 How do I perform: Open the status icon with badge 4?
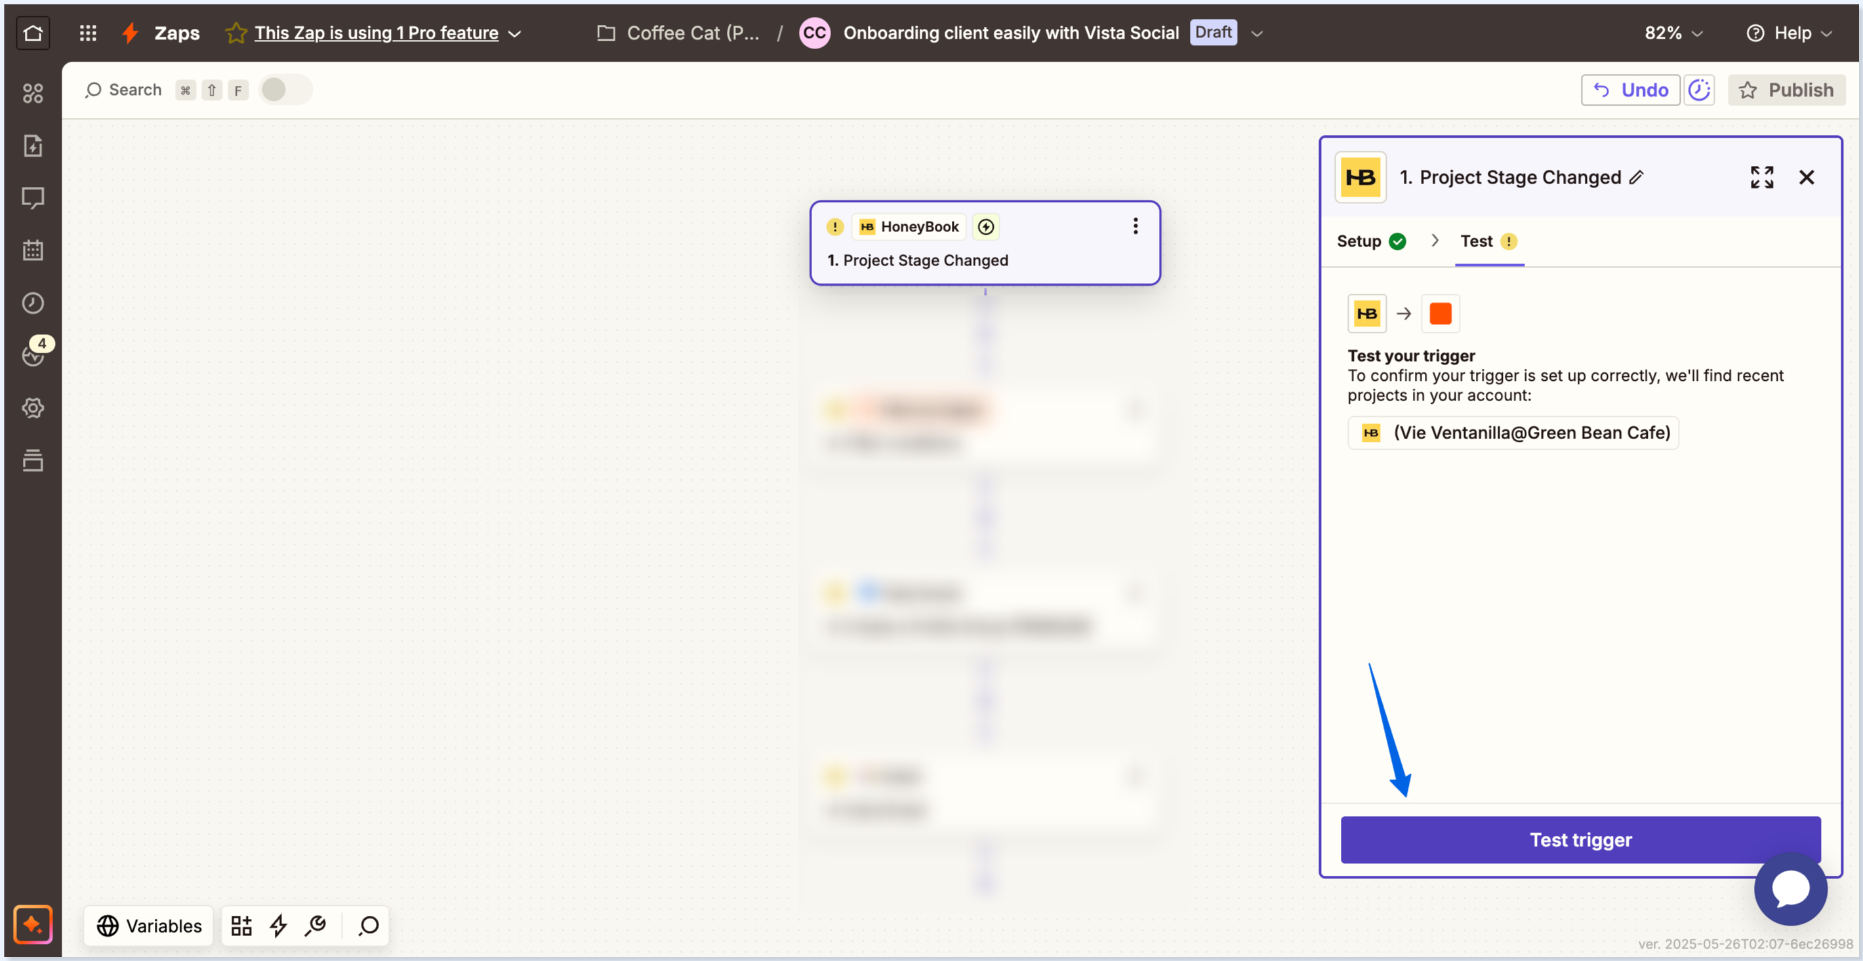(34, 353)
